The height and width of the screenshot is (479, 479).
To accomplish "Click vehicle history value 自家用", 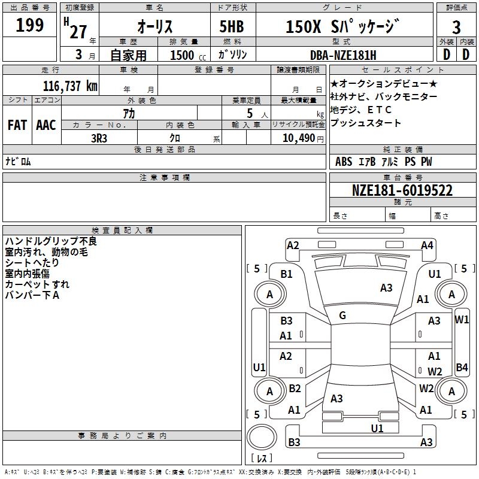I will coord(128,55).
